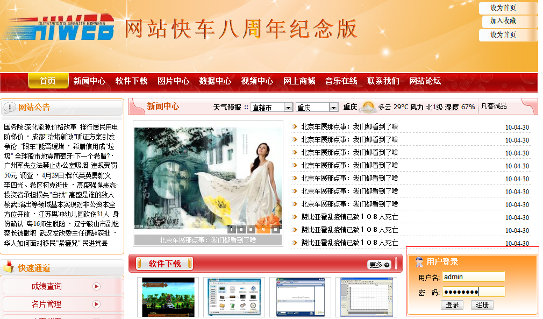
Task: Click the 注册 register button
Action: (481, 305)
